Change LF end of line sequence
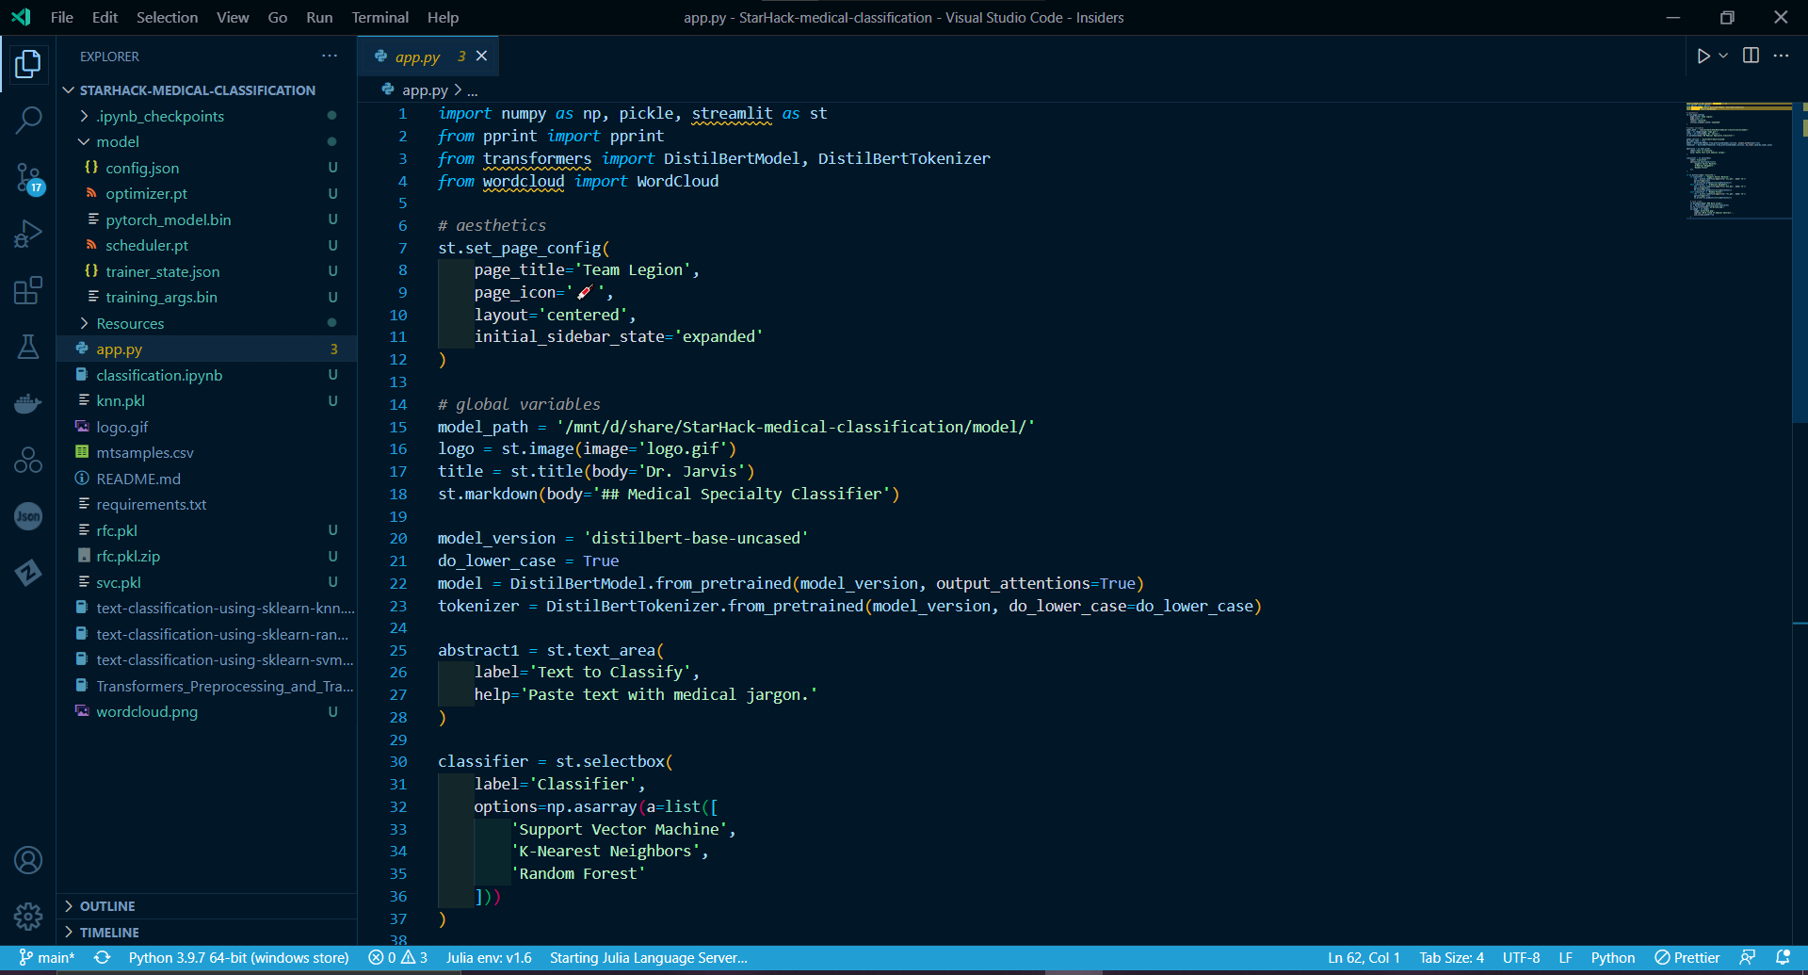Screen dimensions: 1808x975 [x=1565, y=957]
